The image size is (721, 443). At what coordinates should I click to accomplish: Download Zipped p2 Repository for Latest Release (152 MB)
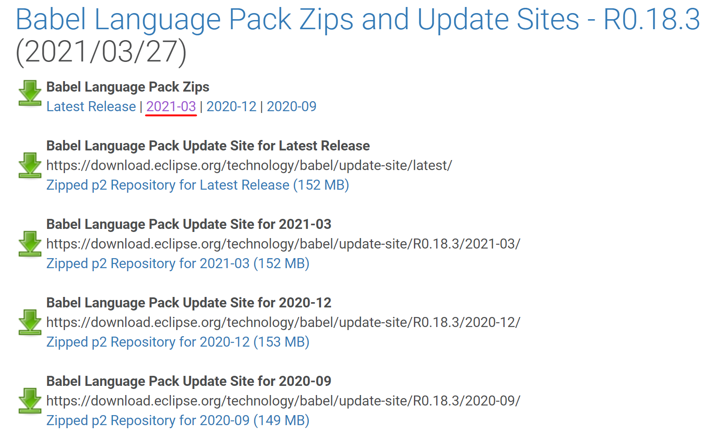[198, 185]
